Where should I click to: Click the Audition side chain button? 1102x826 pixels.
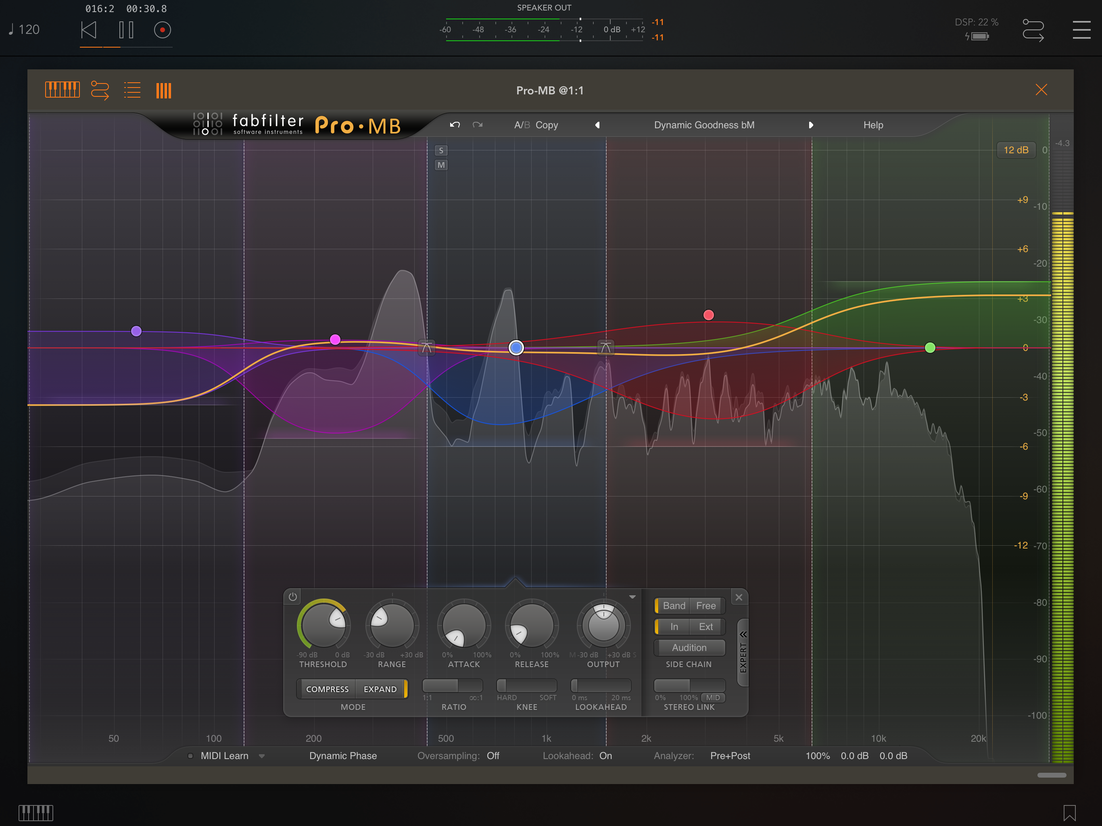point(689,648)
